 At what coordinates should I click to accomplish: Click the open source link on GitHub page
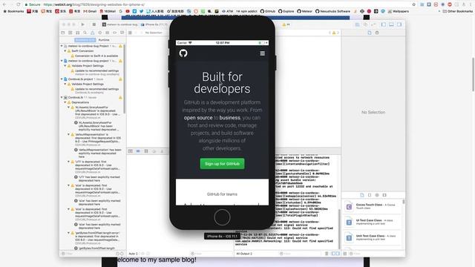198,118
